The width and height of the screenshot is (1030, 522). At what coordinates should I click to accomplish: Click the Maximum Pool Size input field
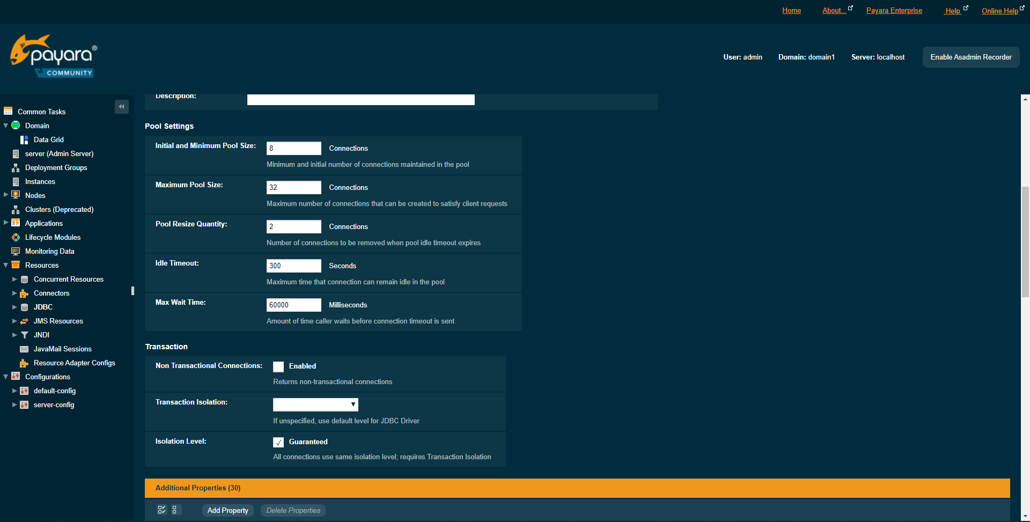tap(293, 188)
